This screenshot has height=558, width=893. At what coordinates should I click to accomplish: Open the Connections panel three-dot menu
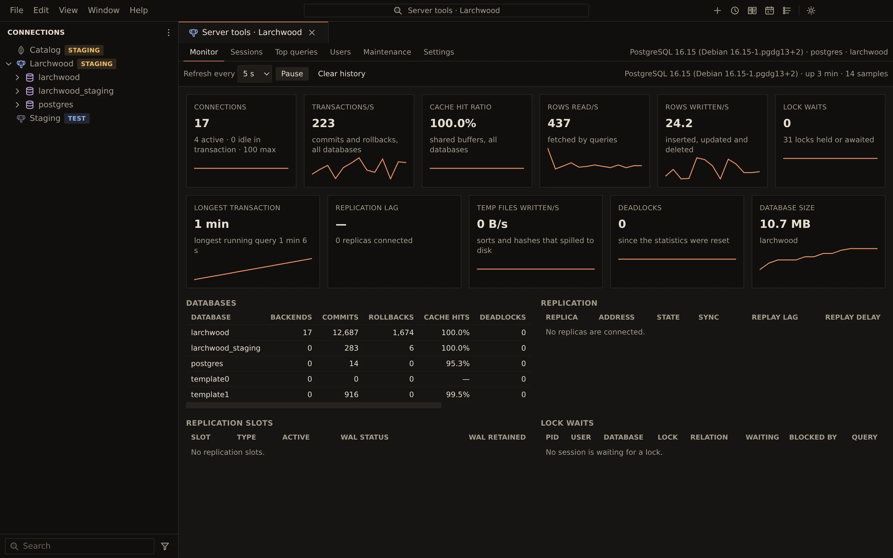click(168, 33)
